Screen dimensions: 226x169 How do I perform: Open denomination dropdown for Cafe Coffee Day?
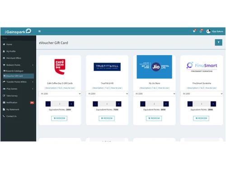point(60,94)
